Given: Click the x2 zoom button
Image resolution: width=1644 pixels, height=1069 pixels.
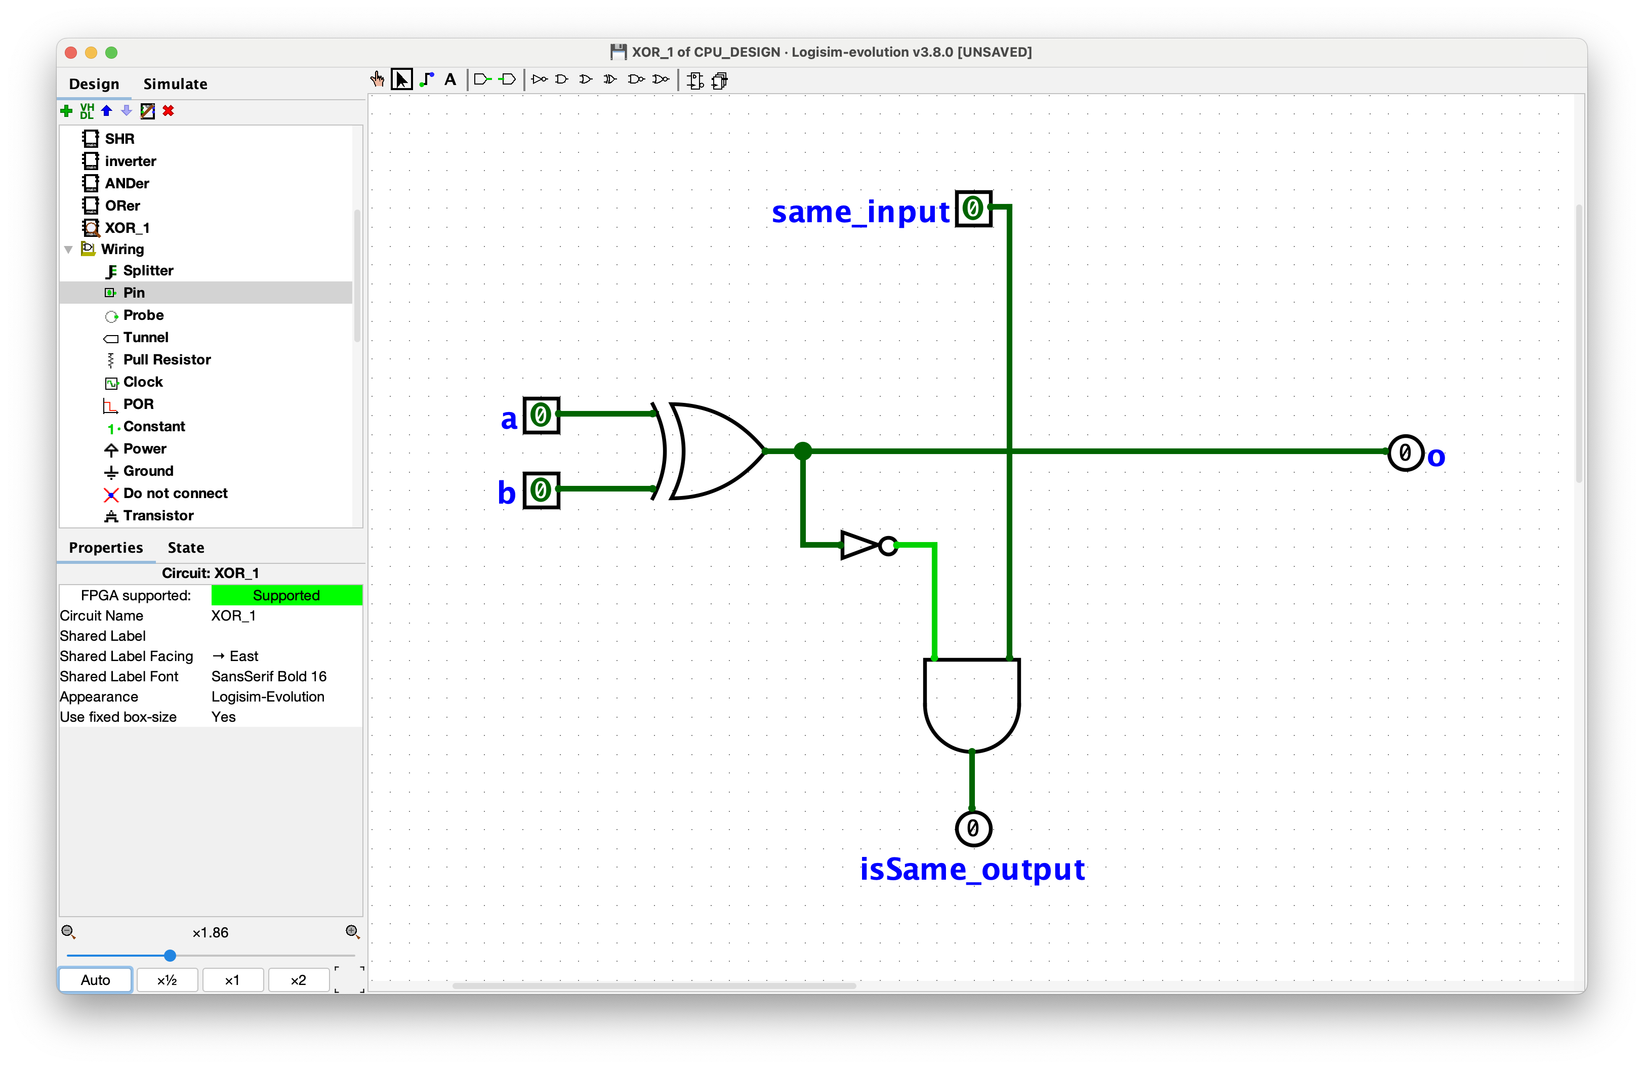Looking at the screenshot, I should click(x=298, y=980).
